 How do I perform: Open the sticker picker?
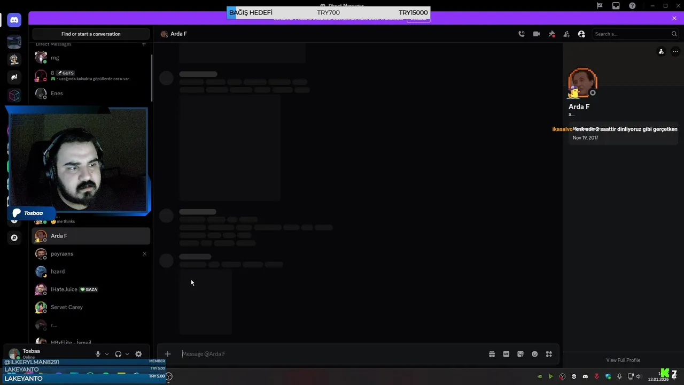pyautogui.click(x=520, y=354)
